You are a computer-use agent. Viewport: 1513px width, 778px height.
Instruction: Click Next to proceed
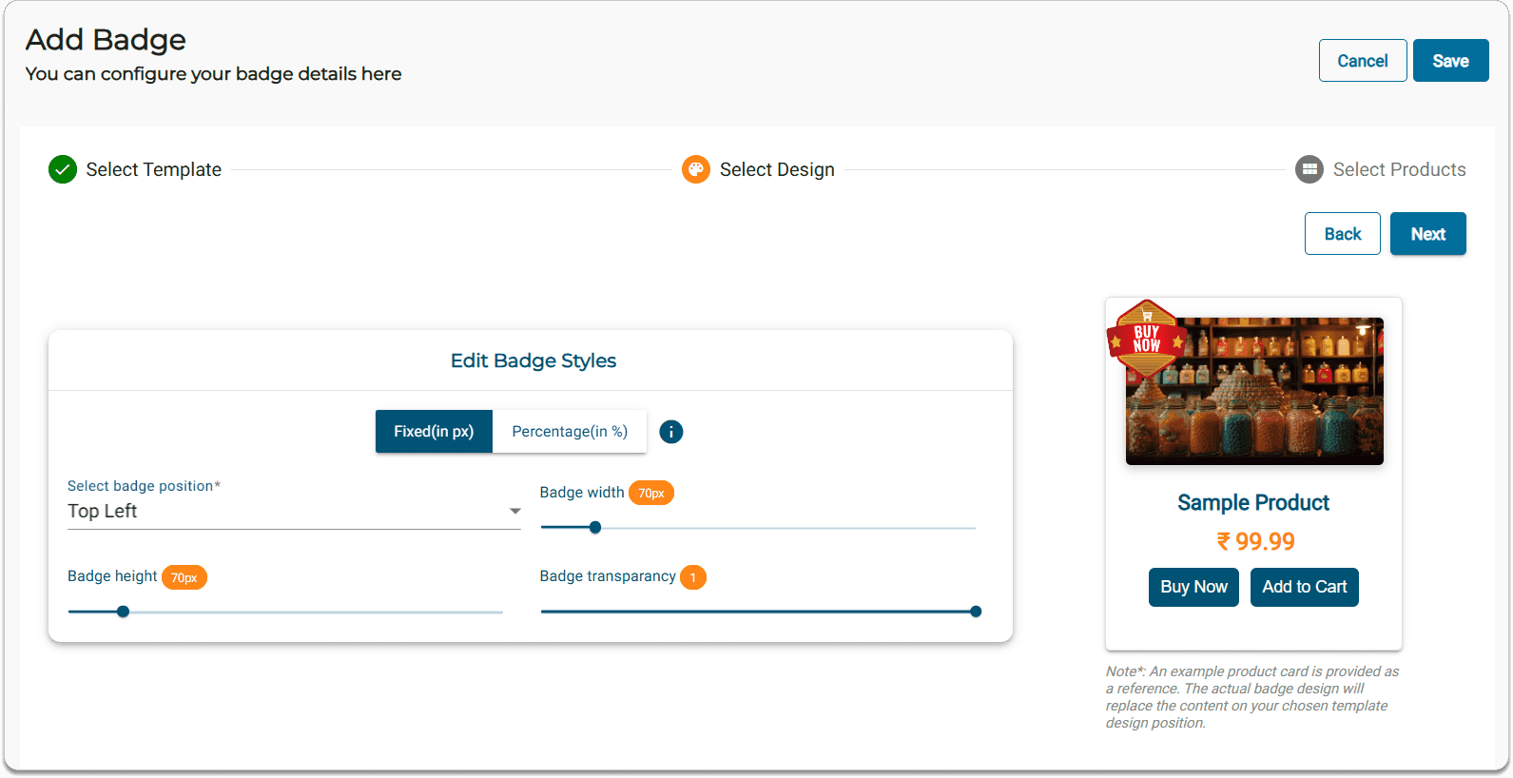[x=1427, y=234]
